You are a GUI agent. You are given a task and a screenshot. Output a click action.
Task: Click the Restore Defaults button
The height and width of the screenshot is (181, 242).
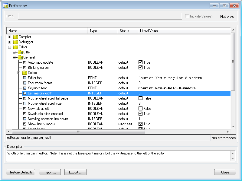(21, 172)
